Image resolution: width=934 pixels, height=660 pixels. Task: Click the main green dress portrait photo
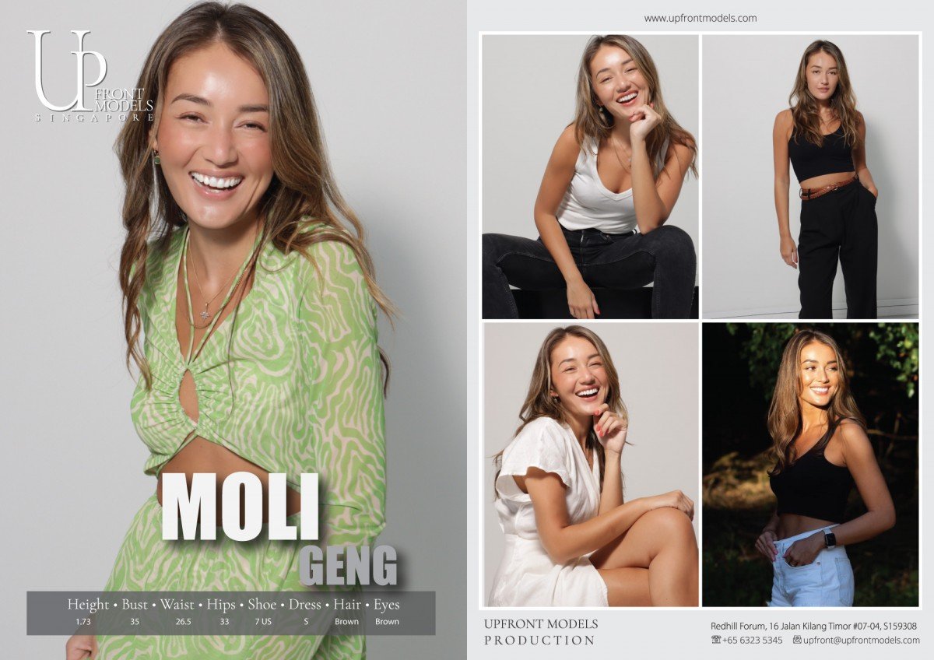(233, 330)
